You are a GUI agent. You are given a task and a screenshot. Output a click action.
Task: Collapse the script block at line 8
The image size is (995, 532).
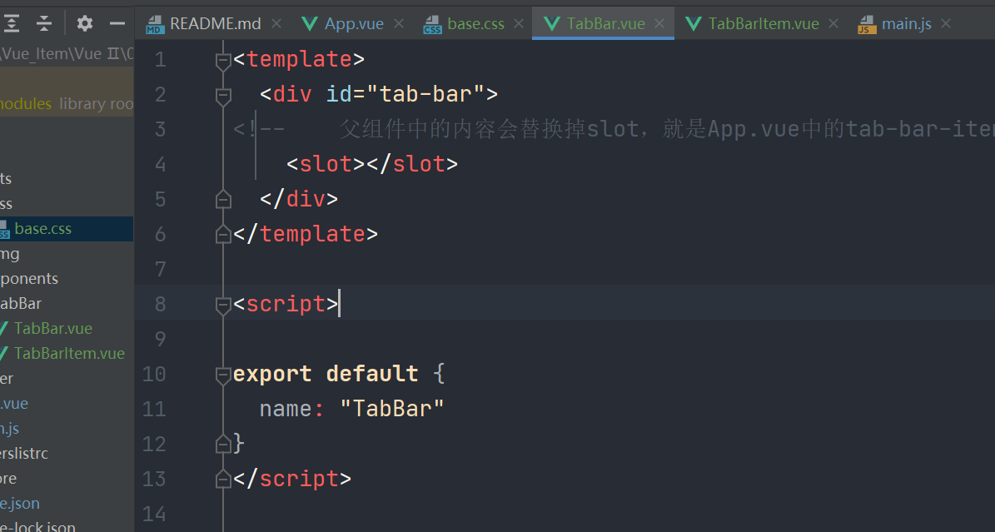click(x=223, y=306)
